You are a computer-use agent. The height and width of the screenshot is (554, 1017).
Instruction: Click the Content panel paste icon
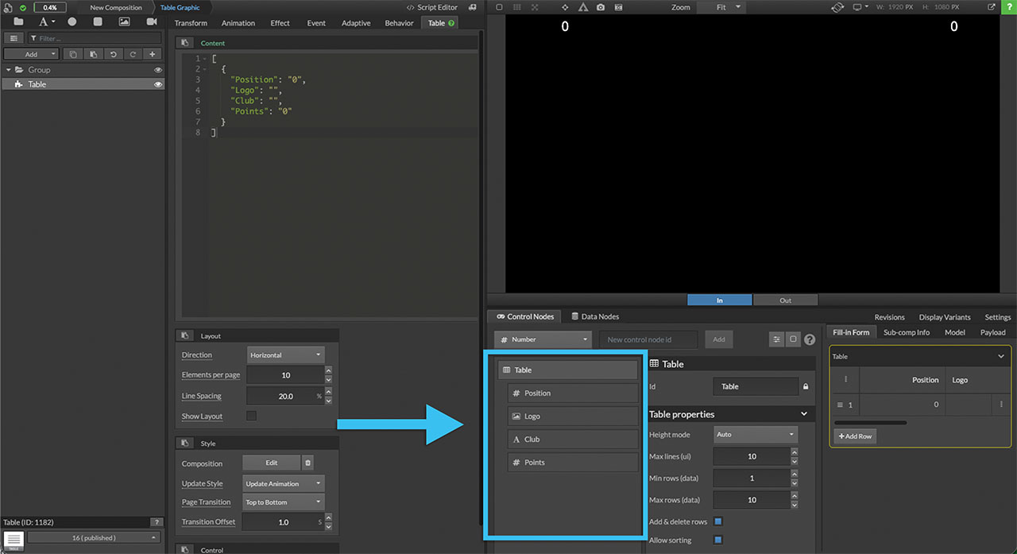pos(184,43)
